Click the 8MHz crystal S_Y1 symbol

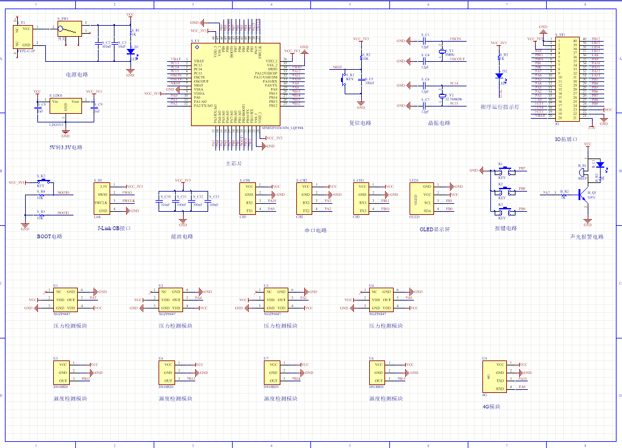(x=442, y=51)
